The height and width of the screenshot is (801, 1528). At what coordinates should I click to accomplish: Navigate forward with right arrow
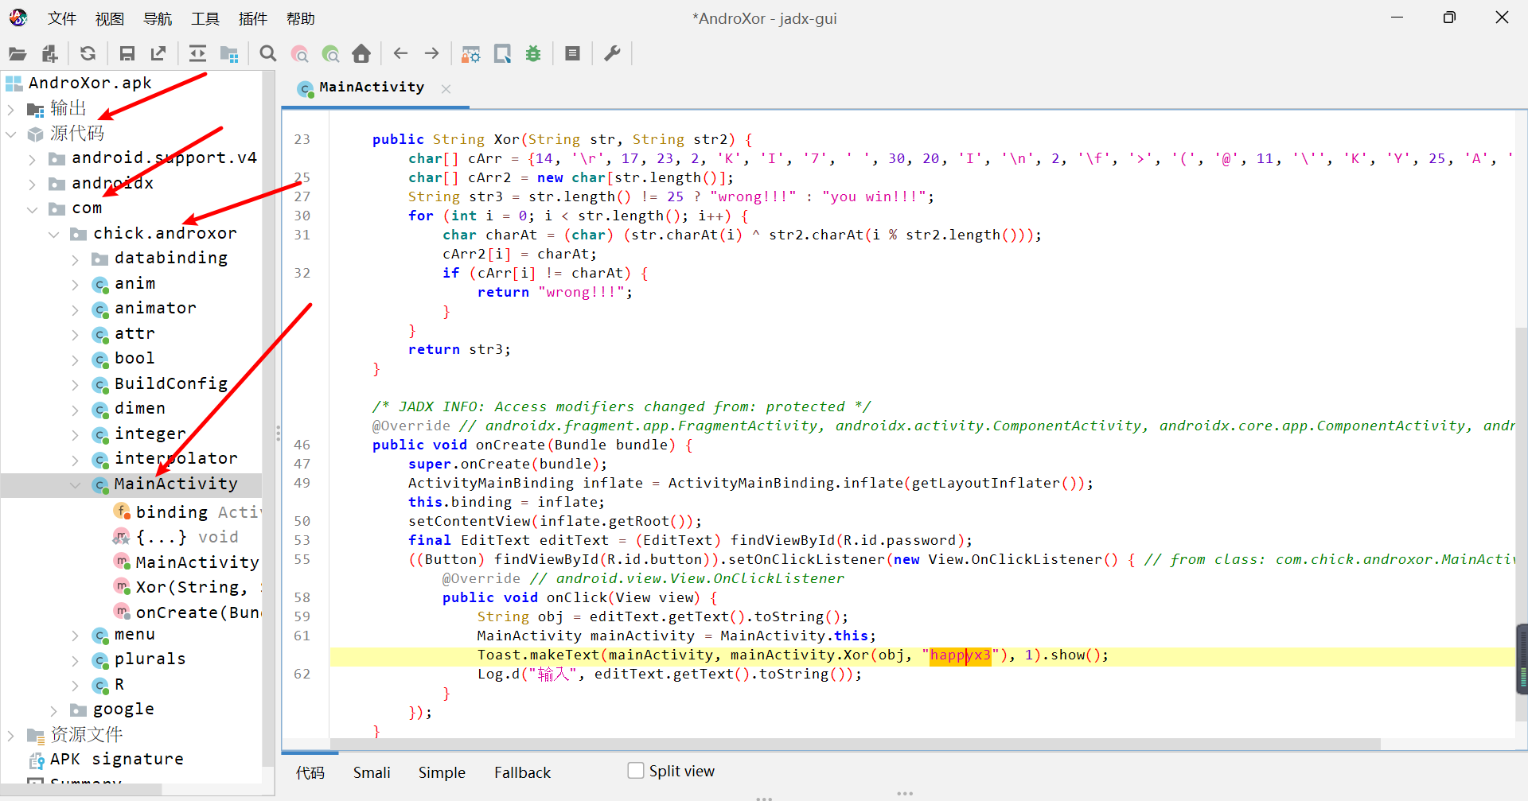[432, 53]
